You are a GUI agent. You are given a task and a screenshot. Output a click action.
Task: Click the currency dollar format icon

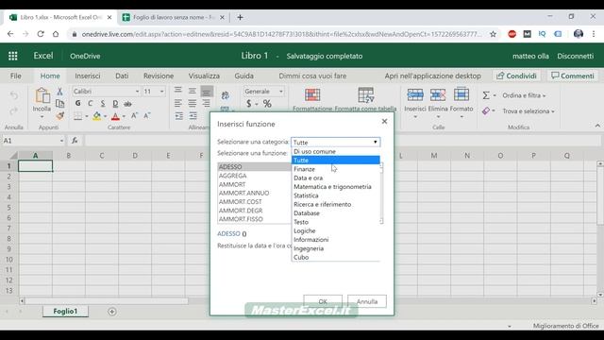click(x=249, y=104)
